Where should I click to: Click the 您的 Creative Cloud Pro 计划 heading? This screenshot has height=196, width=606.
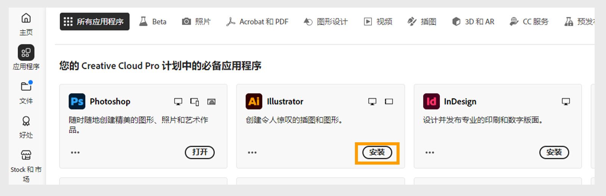pyautogui.click(x=160, y=66)
